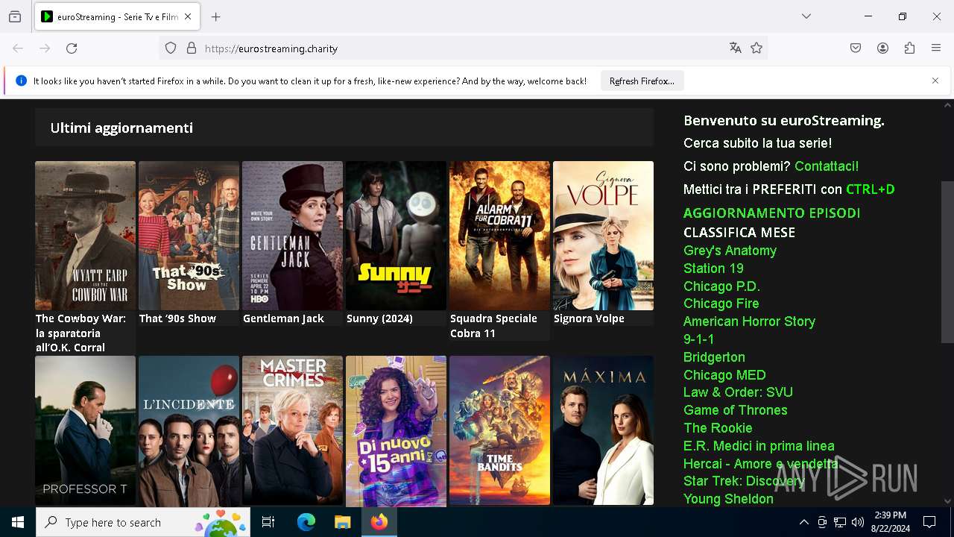
Task: Launch Microsoft Edge from the taskbar
Action: coord(306,522)
